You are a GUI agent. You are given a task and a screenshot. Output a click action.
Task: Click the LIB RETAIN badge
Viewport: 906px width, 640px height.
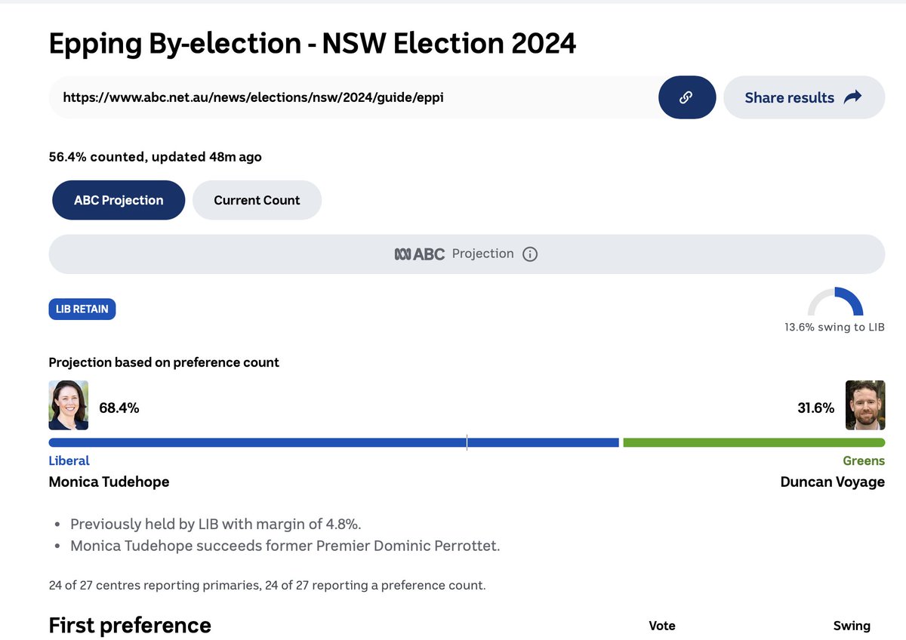pos(82,309)
